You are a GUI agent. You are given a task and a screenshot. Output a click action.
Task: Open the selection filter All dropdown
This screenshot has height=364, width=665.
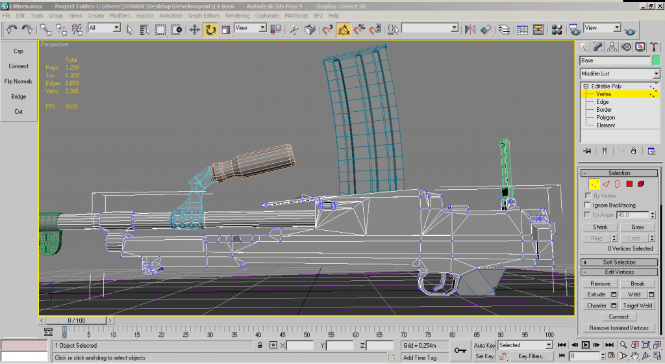104,28
